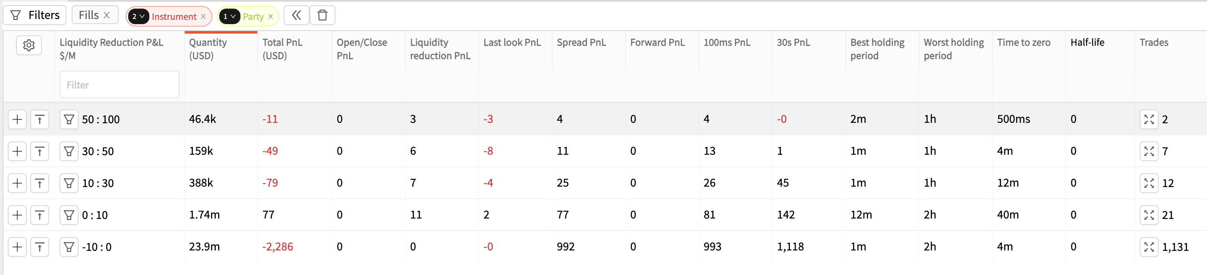
Task: Open the Instrument filter count dropdown
Action: click(138, 16)
